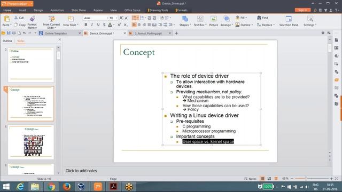This screenshot has height=192, width=342.
Task: Toggle bullet list formatting
Action: [x=134, y=18]
